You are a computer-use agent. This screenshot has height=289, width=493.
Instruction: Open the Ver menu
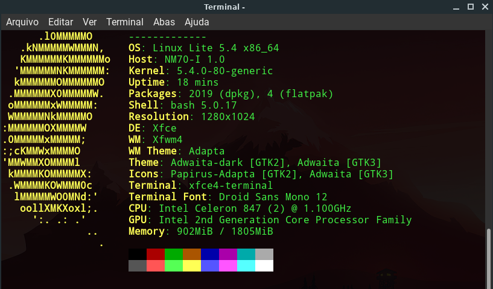[x=89, y=22]
